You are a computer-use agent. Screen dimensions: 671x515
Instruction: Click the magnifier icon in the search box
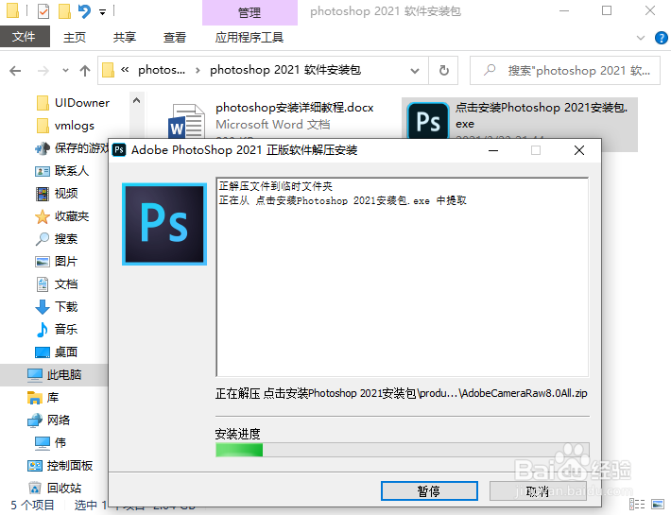click(490, 70)
